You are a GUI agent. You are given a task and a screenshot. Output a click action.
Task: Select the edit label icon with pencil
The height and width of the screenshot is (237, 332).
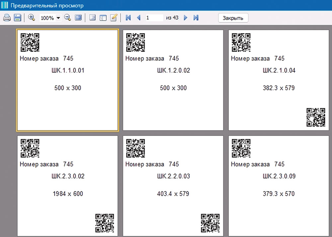[114, 17]
